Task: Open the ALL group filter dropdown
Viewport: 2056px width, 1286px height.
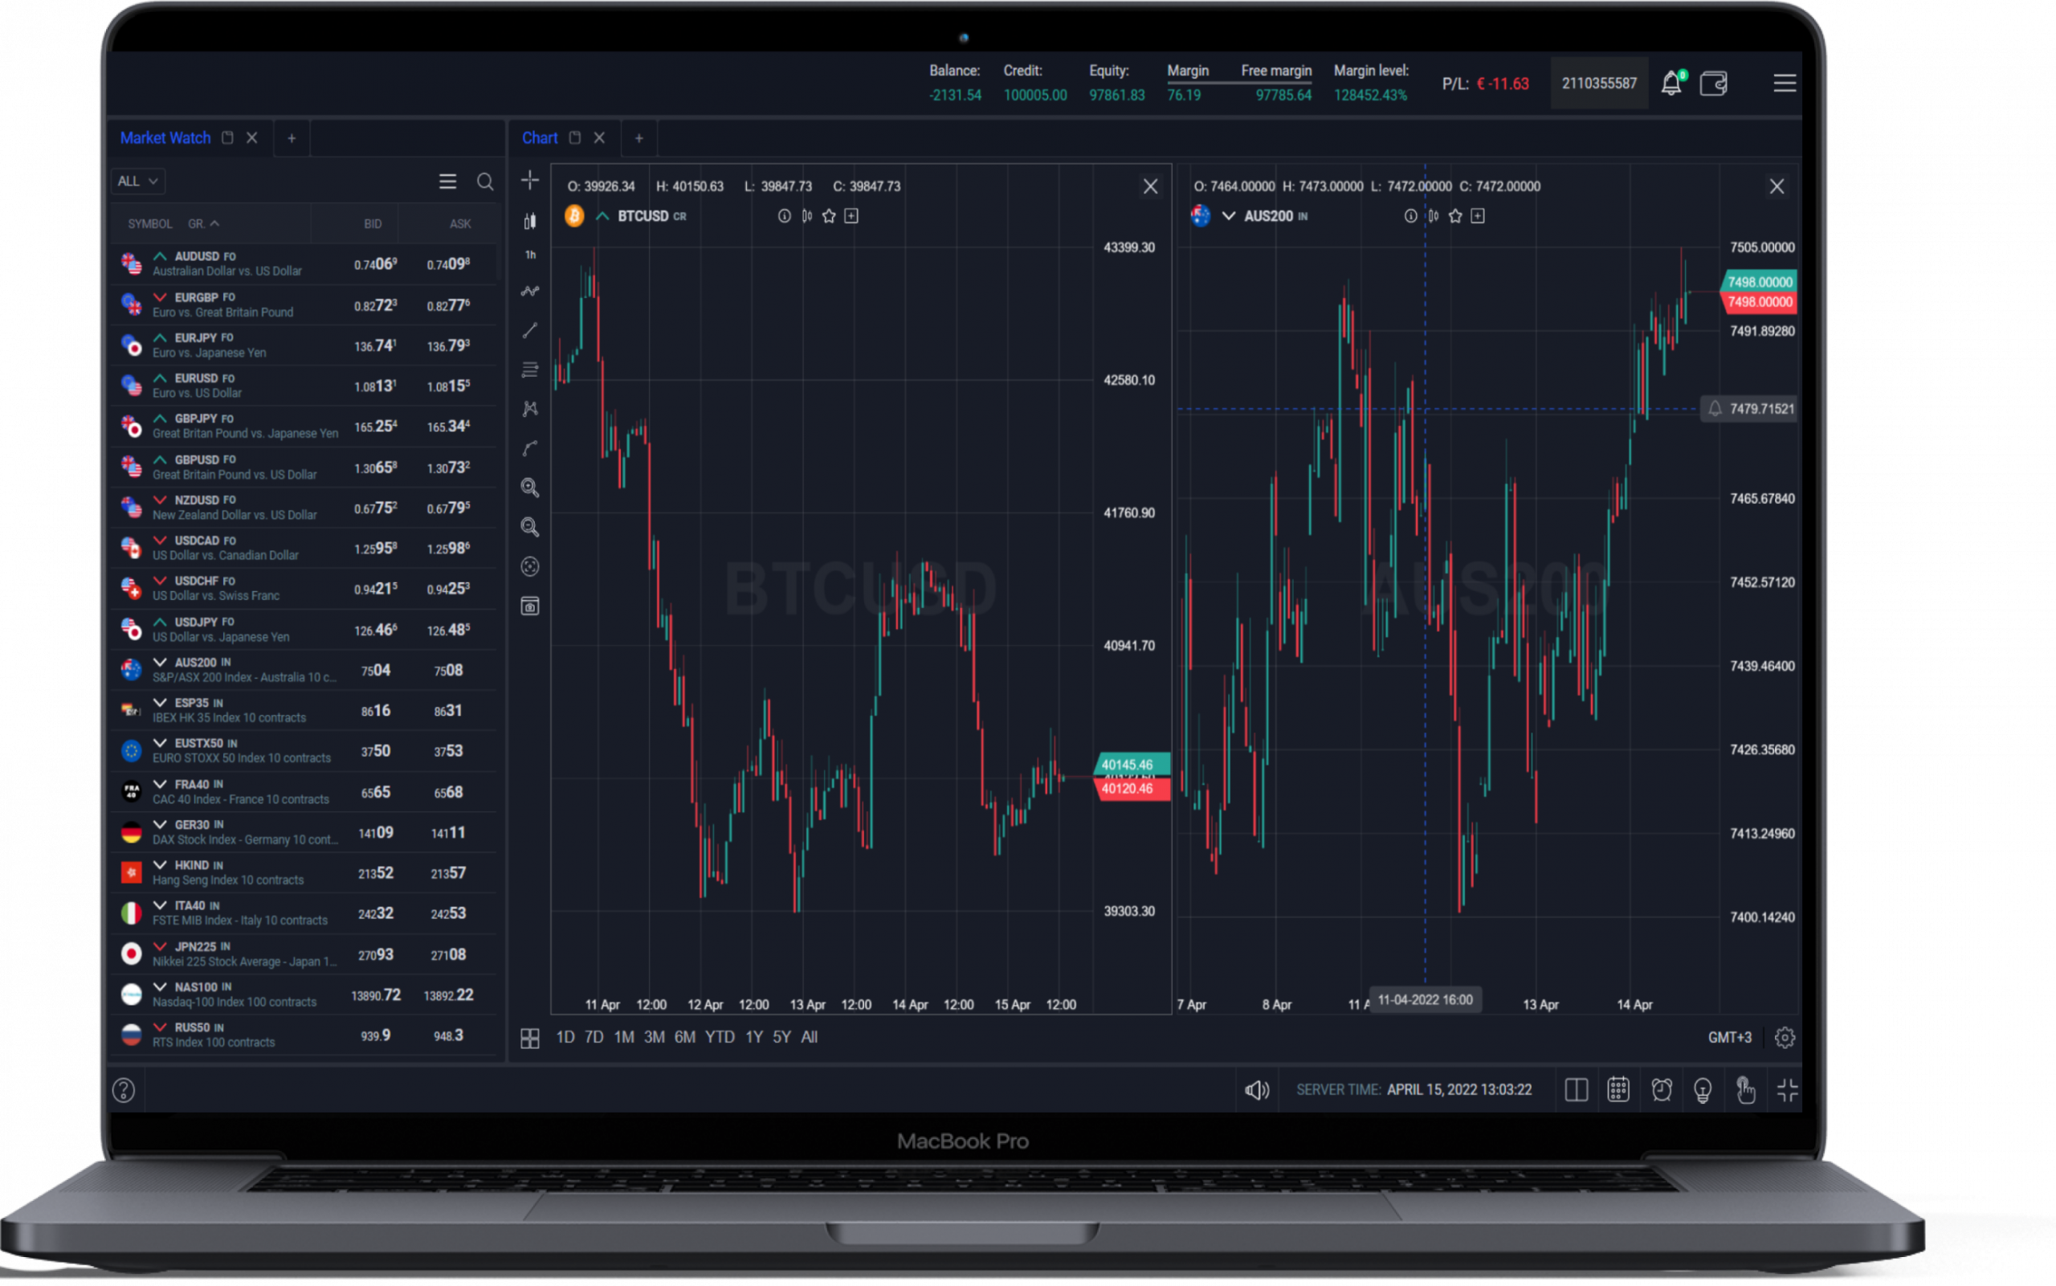Action: click(x=138, y=182)
